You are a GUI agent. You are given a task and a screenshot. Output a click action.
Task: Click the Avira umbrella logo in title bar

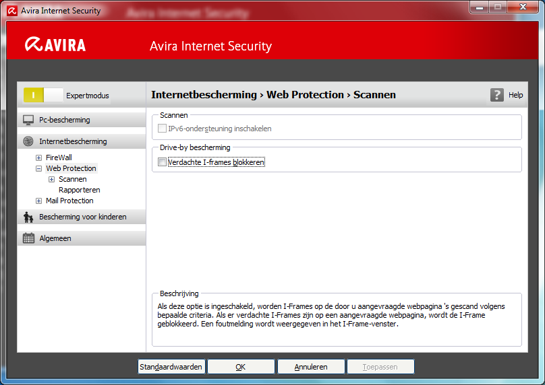click(x=11, y=10)
